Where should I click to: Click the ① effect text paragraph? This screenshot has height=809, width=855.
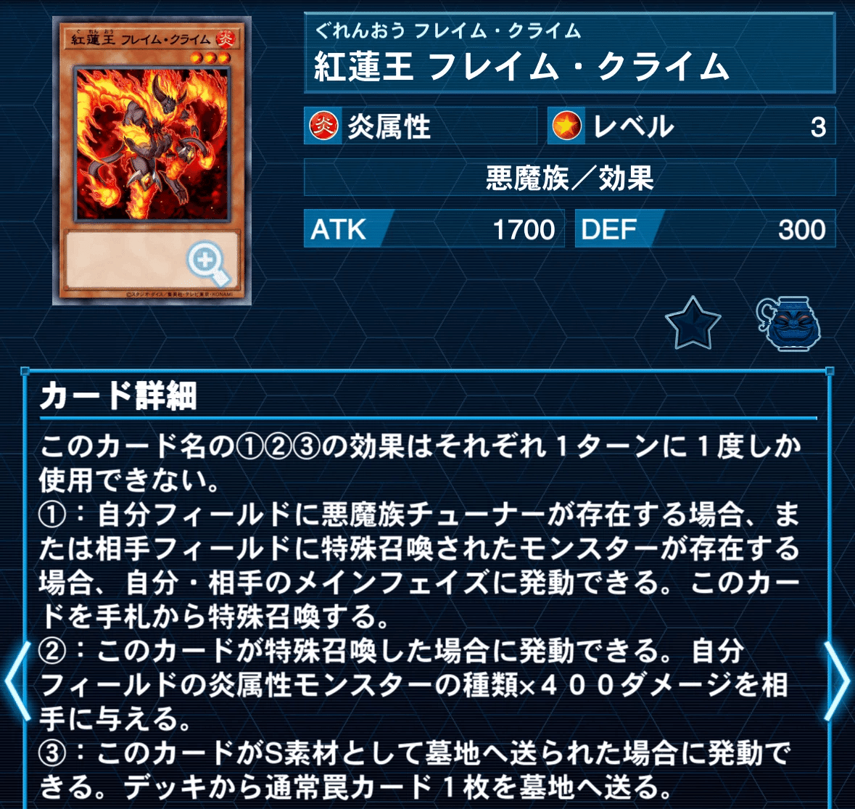coord(420,565)
